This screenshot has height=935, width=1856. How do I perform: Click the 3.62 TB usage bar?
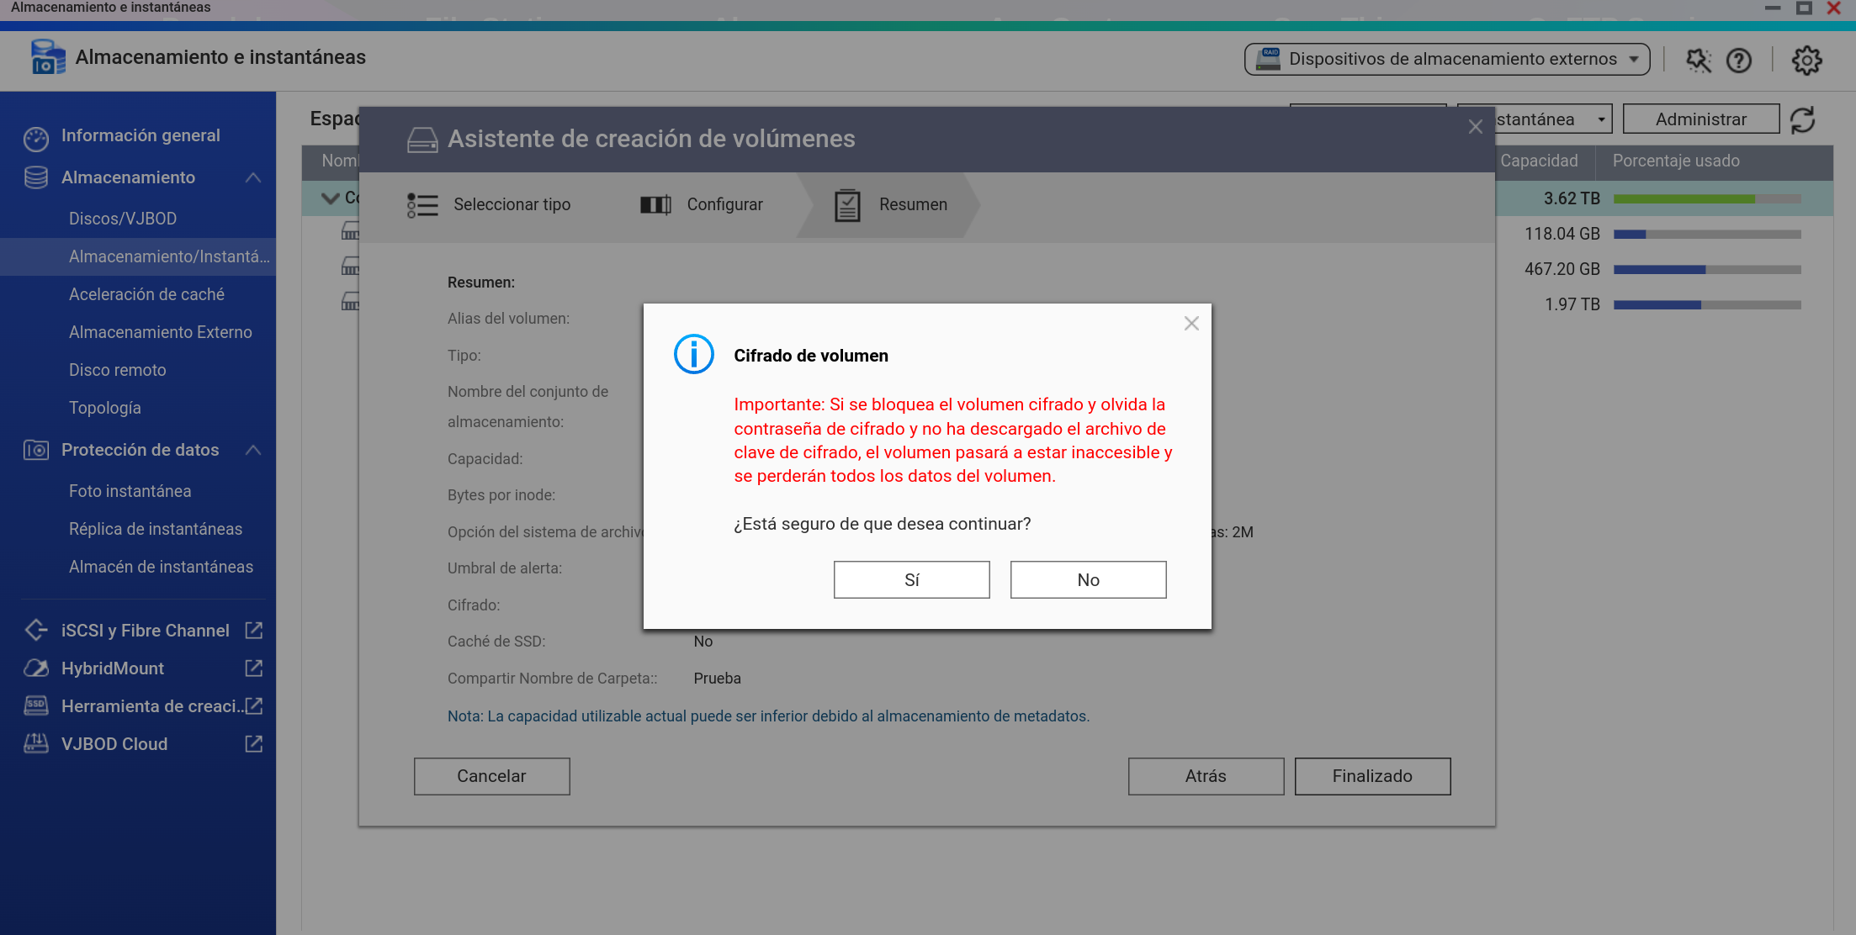[1706, 199]
